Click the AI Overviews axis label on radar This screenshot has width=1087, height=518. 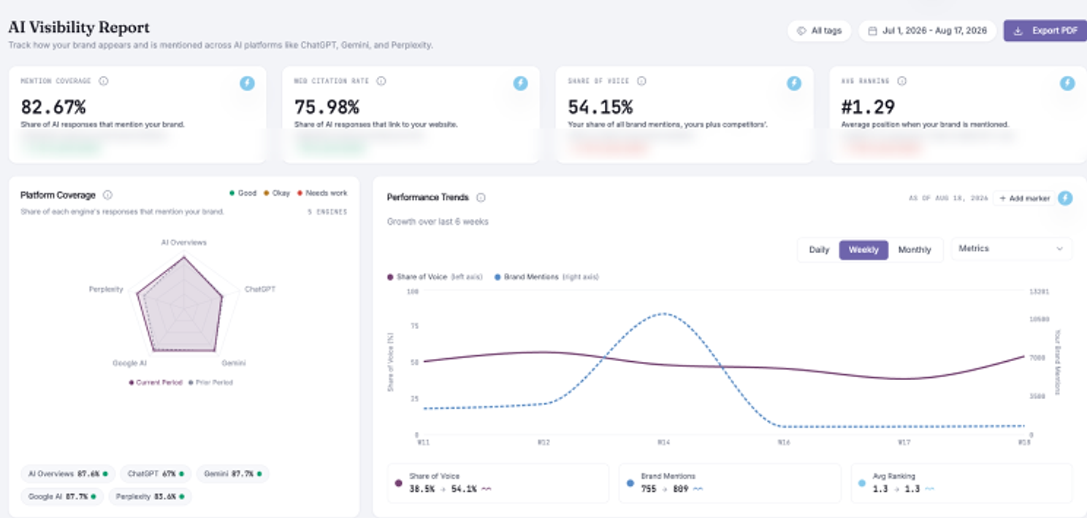point(184,242)
